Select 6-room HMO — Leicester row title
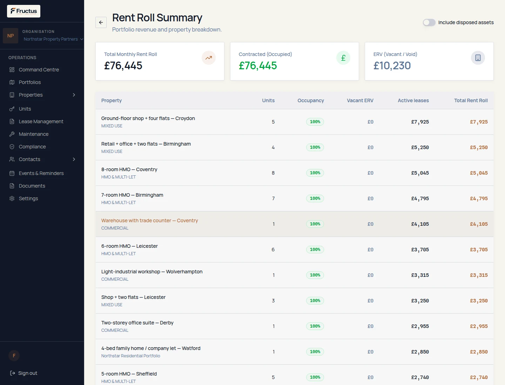The width and height of the screenshot is (505, 385). tap(129, 246)
